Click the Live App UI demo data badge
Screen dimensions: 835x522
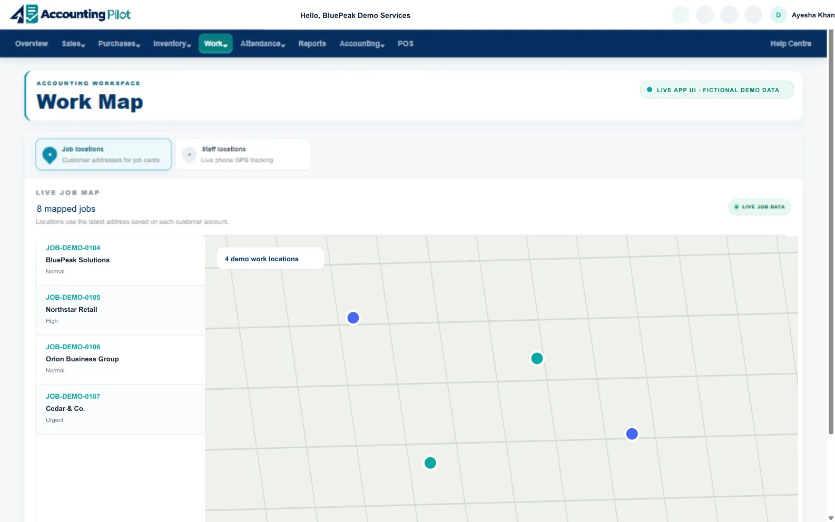tap(716, 90)
